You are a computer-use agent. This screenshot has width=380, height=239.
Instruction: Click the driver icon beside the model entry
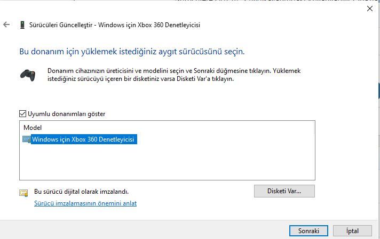coord(26,139)
